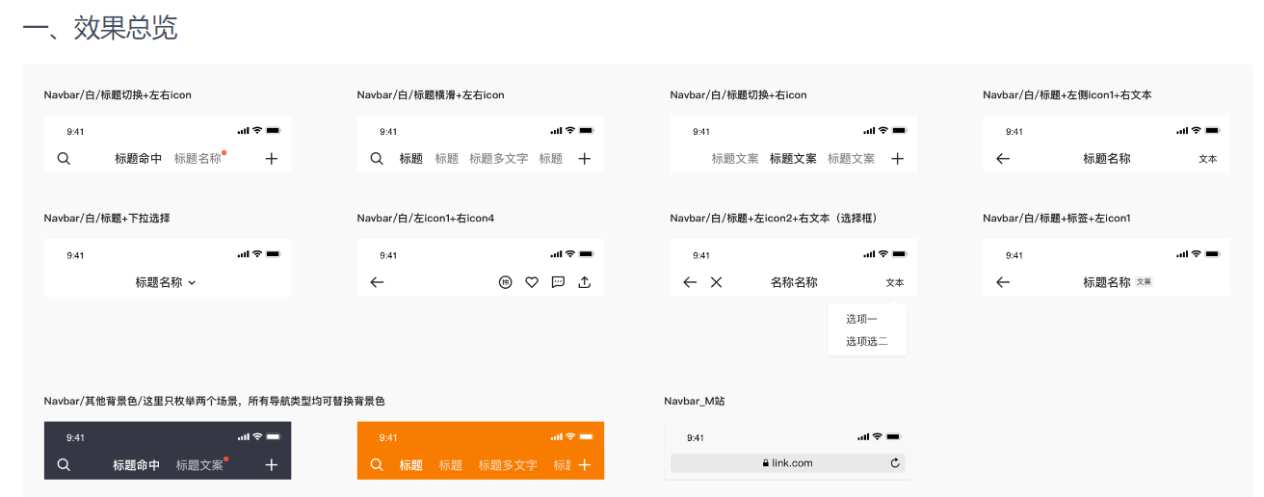This screenshot has width=1264, height=497.
Task: Expand the 标题名称 dropdown chevron
Action: (192, 283)
